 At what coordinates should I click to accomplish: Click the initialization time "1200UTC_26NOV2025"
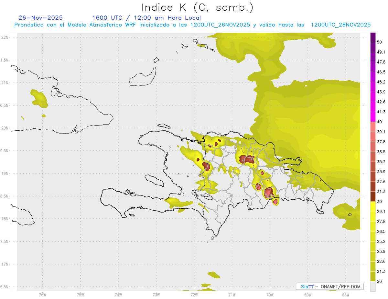(x=220, y=25)
